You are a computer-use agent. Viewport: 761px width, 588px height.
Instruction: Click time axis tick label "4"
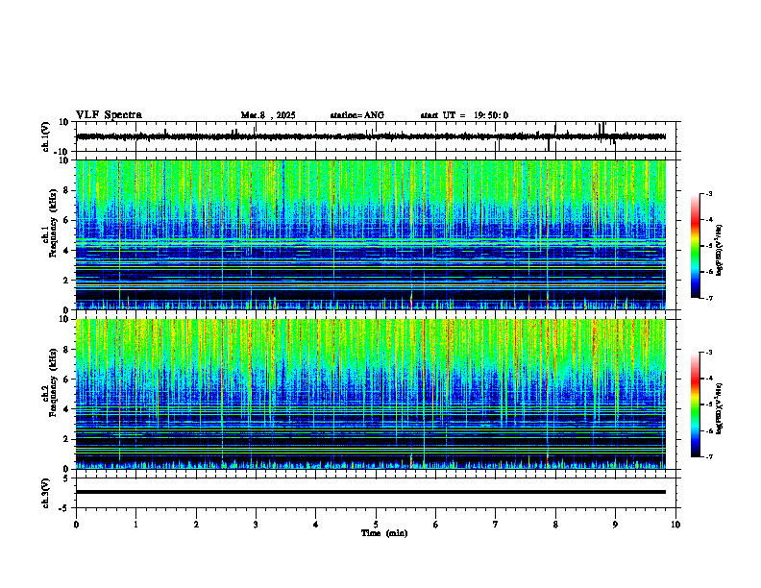coord(316,525)
